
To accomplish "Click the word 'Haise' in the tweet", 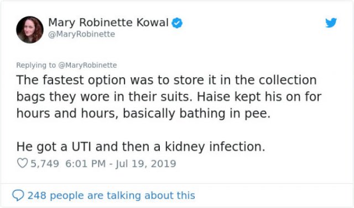I will click(x=214, y=97).
